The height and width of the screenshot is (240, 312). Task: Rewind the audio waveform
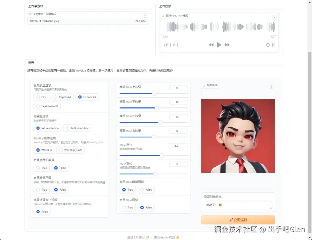click(211, 45)
